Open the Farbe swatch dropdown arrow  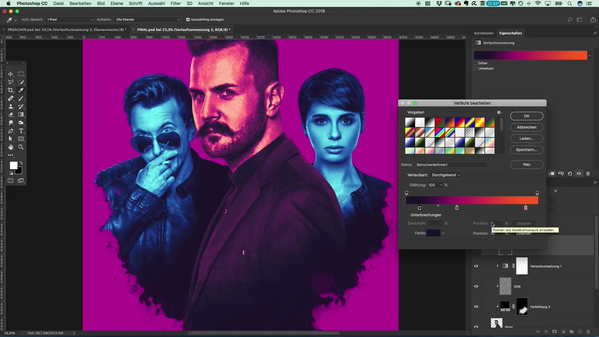(443, 233)
